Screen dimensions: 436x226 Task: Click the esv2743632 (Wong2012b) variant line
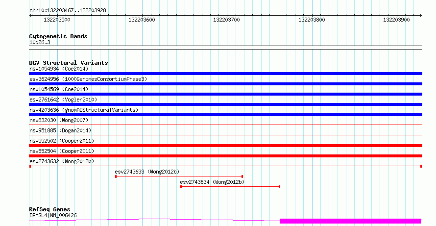tap(225, 166)
